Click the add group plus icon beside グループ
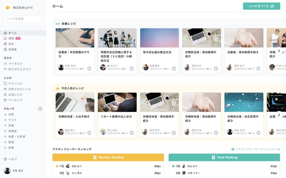Screen dimensions: 286x178 coord(40,109)
